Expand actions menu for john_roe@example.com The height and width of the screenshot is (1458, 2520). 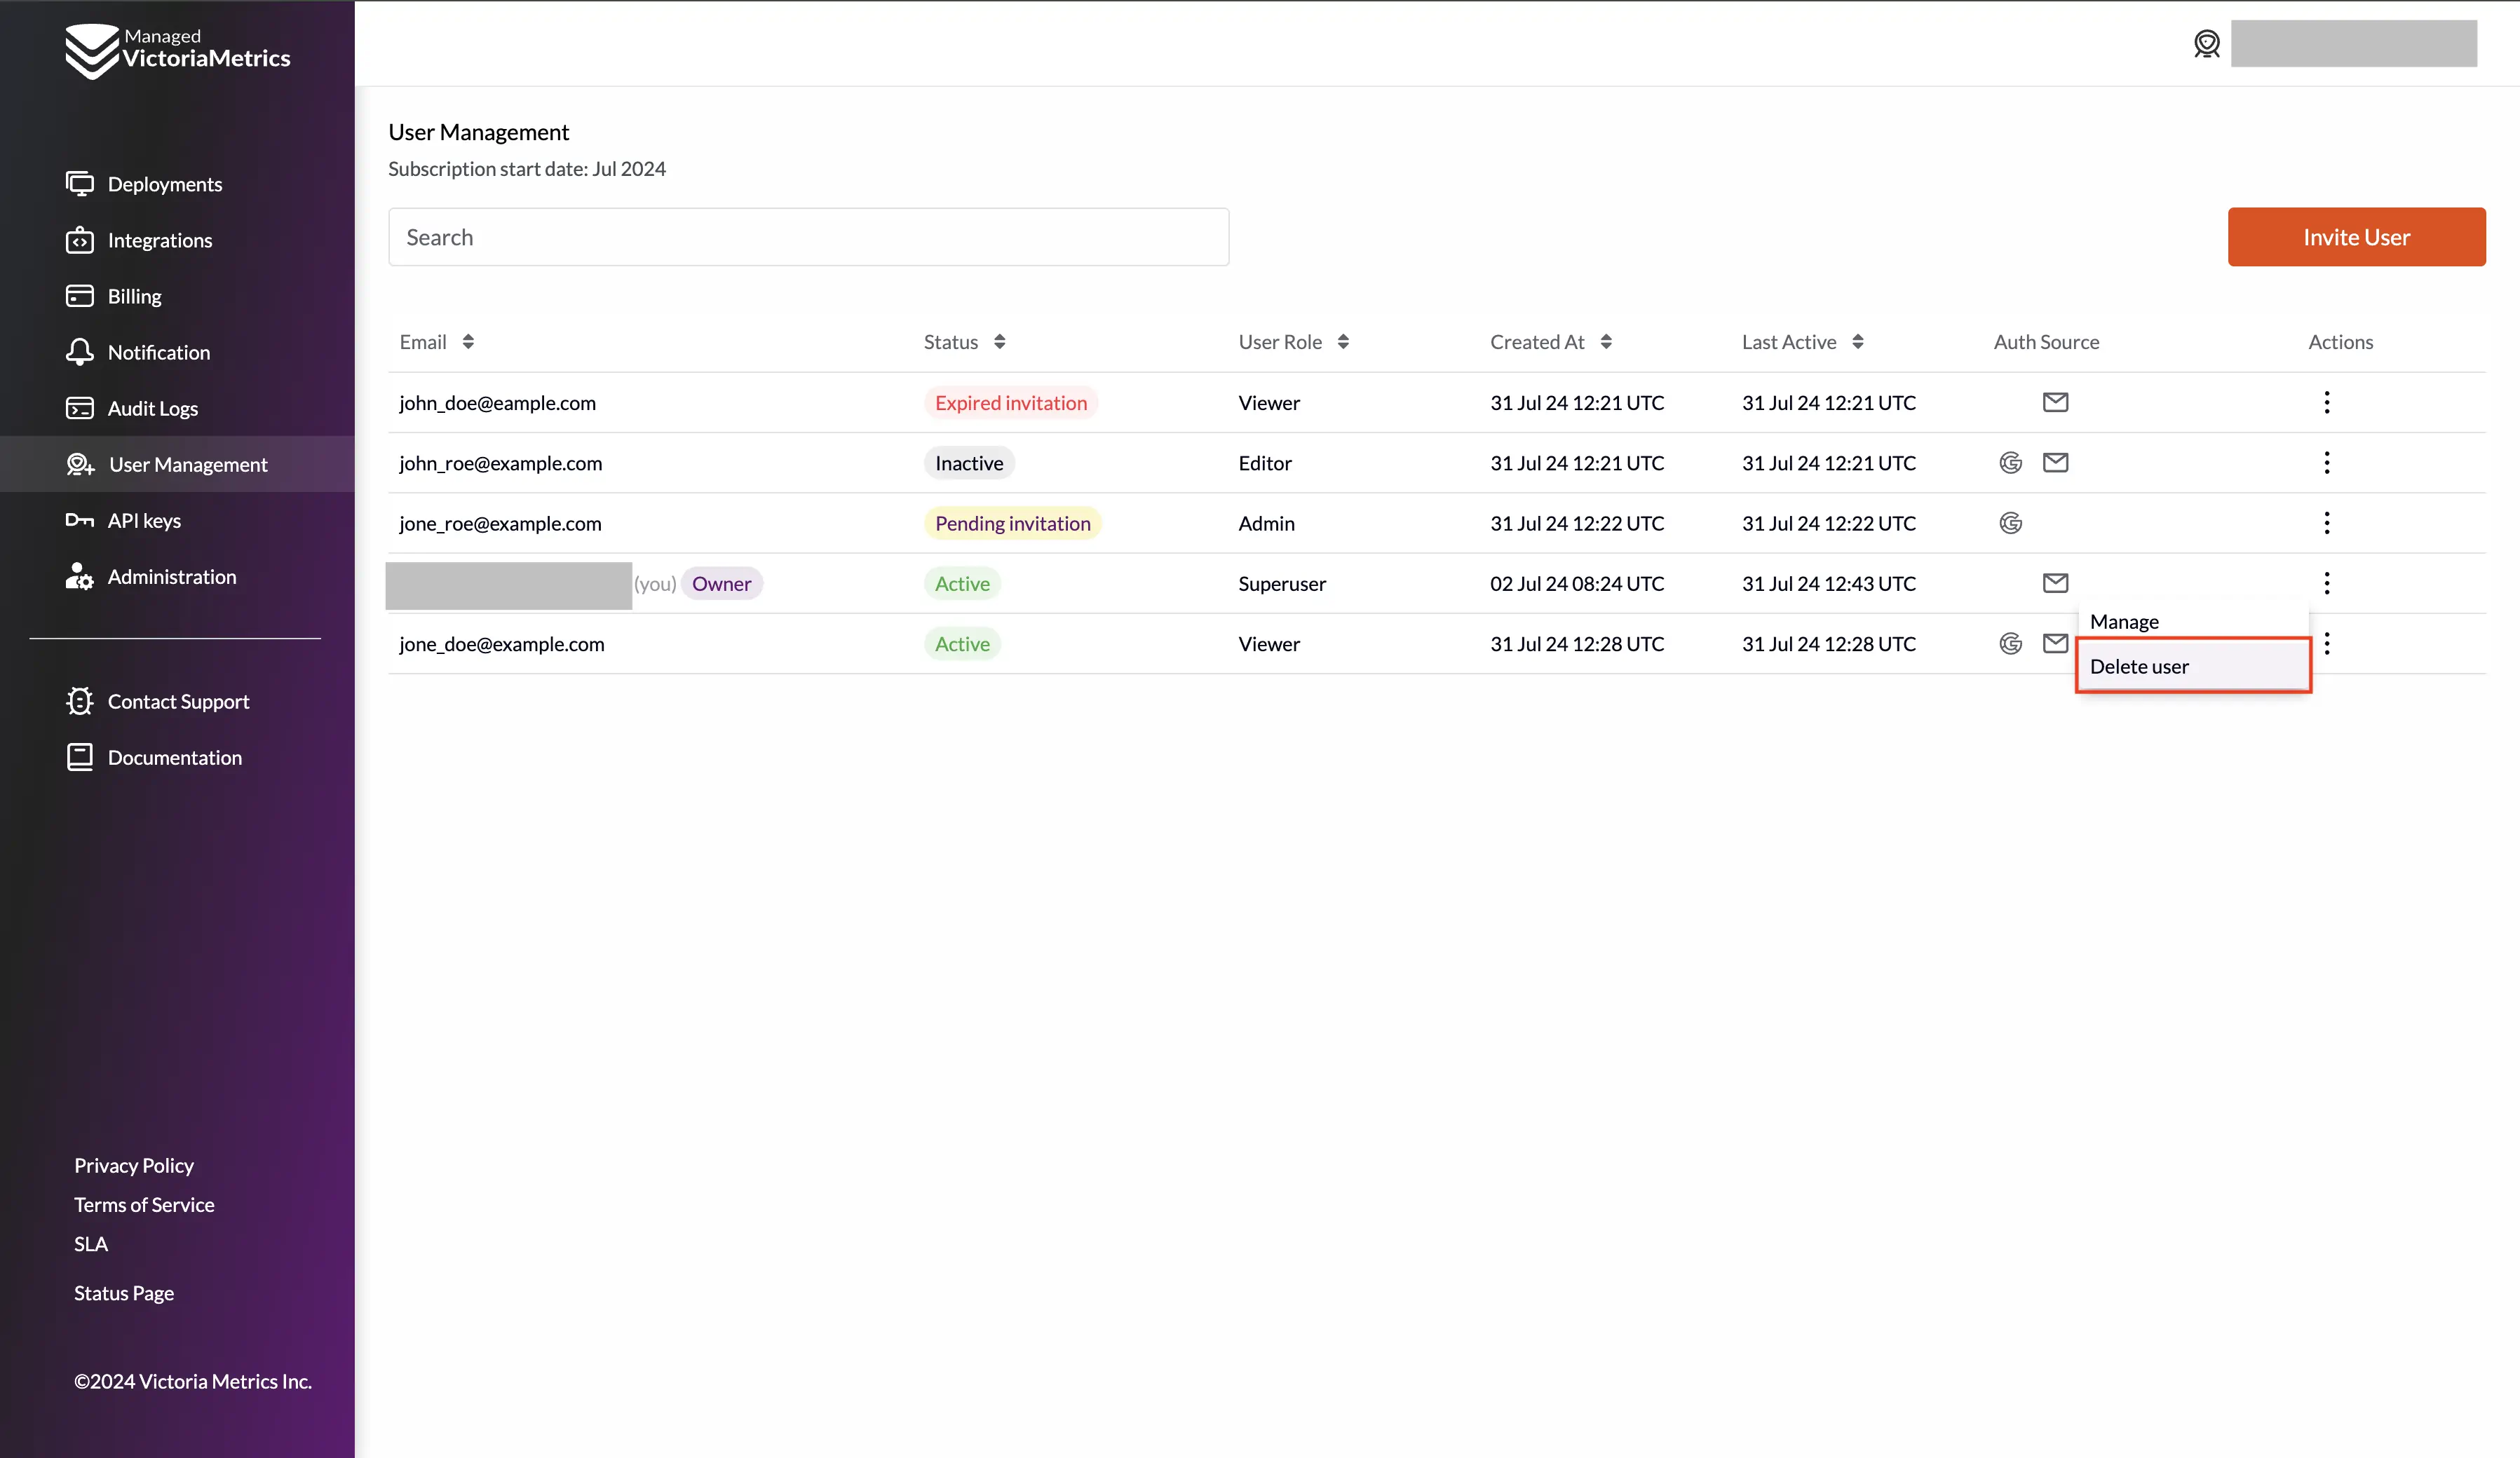click(x=2327, y=462)
